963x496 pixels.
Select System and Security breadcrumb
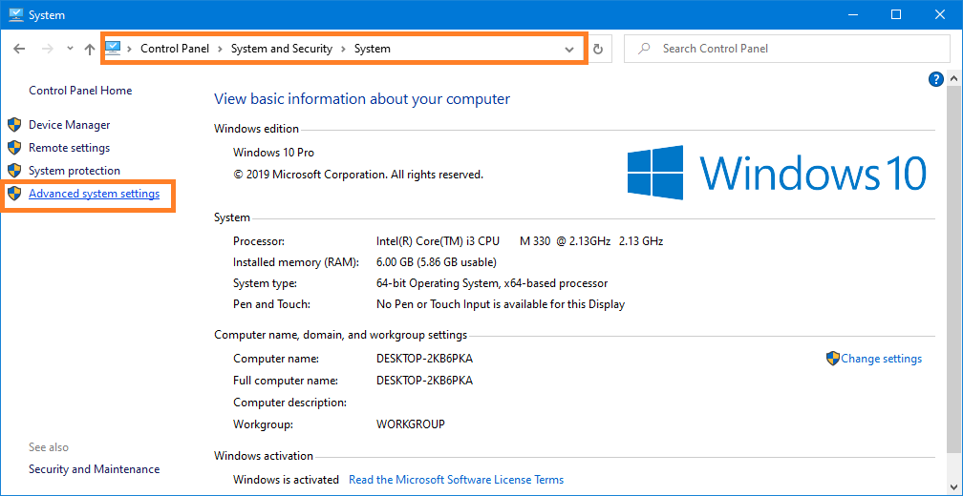[281, 49]
